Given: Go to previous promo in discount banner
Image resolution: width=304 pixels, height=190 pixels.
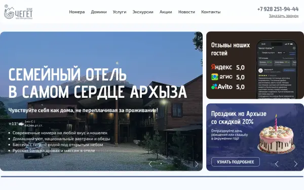Looking at the screenshot, I should pos(277,164).
